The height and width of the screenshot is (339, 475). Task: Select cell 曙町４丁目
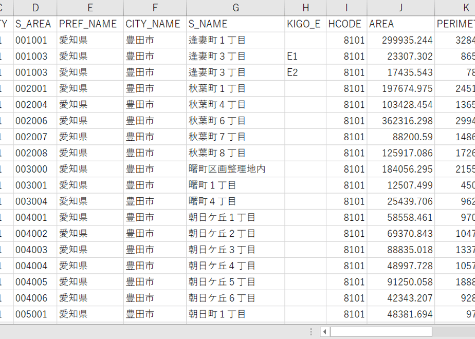235,201
